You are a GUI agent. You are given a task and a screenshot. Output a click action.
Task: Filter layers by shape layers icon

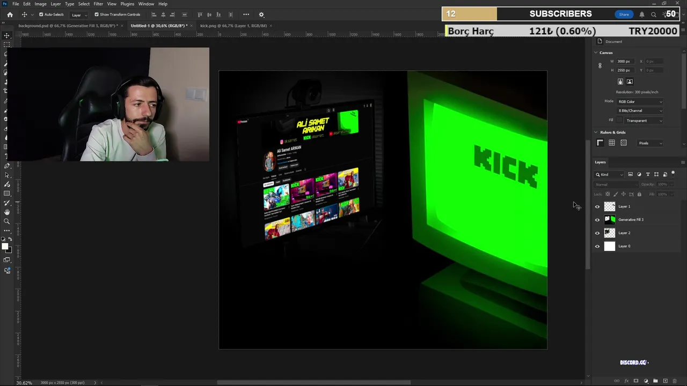[656, 174]
